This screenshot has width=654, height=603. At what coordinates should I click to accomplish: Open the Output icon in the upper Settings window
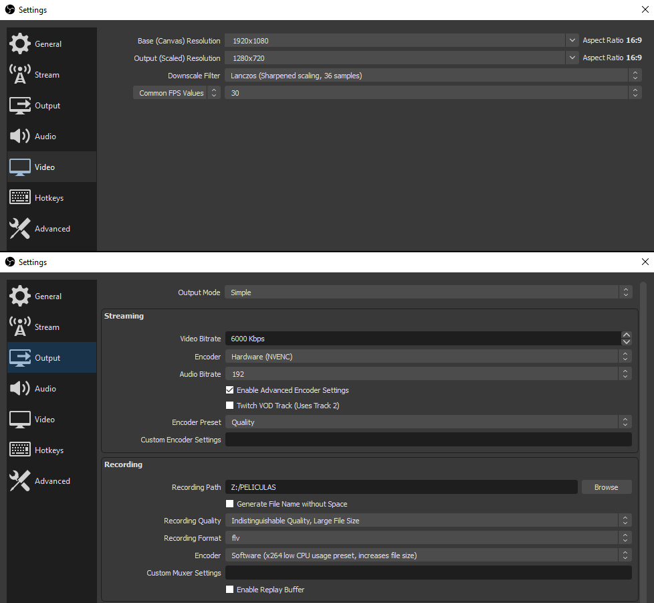(20, 106)
